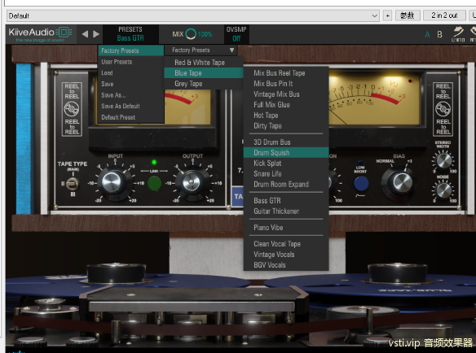The width and height of the screenshot is (476, 353).
Task: Choose Save from the preset menu
Action: [x=131, y=84]
